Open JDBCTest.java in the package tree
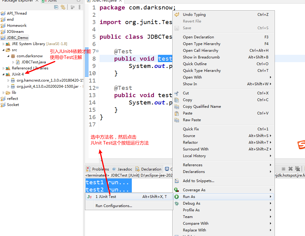 (33, 62)
